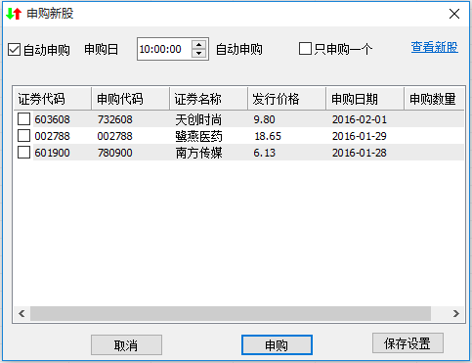Click the 732608 subscription code cell
This screenshot has height=363, width=472.
pos(115,119)
